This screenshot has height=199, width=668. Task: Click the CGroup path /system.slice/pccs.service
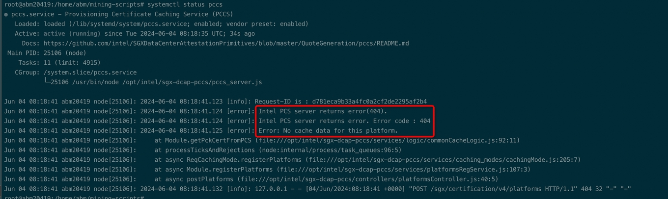[x=90, y=73]
